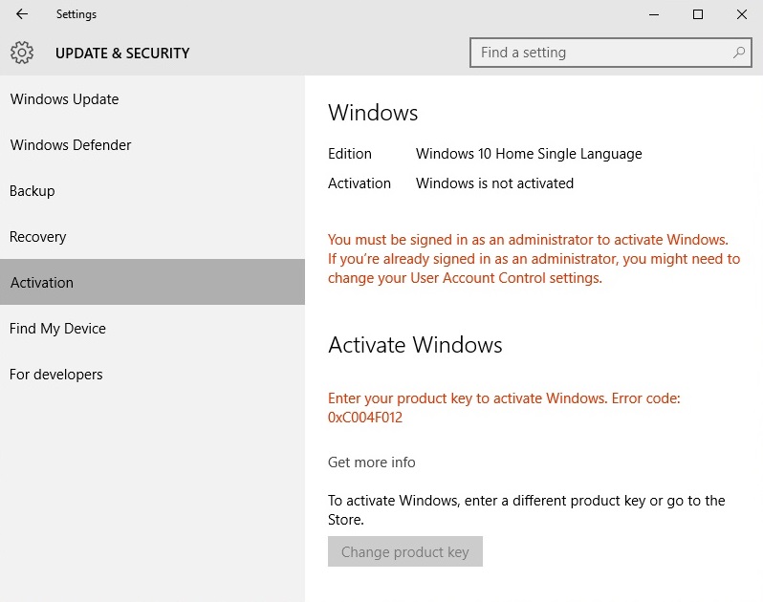Image resolution: width=763 pixels, height=602 pixels.
Task: Click the 'Windows' heading in content pane
Action: tap(373, 113)
